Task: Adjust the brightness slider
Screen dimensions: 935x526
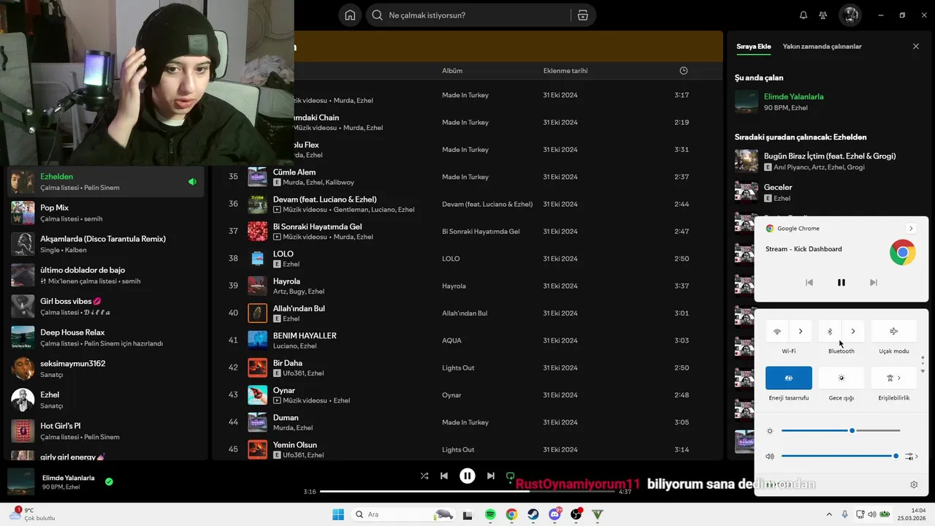Action: click(x=841, y=430)
